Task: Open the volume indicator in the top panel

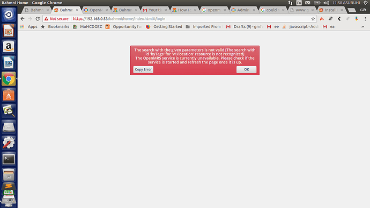Action: 326,3
